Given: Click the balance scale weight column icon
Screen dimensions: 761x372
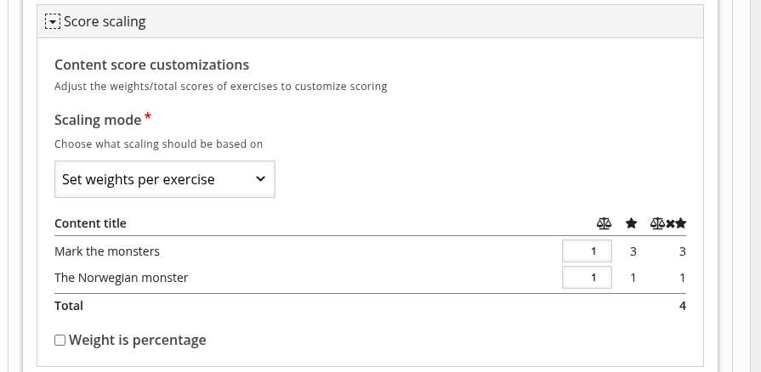Looking at the screenshot, I should tap(604, 223).
